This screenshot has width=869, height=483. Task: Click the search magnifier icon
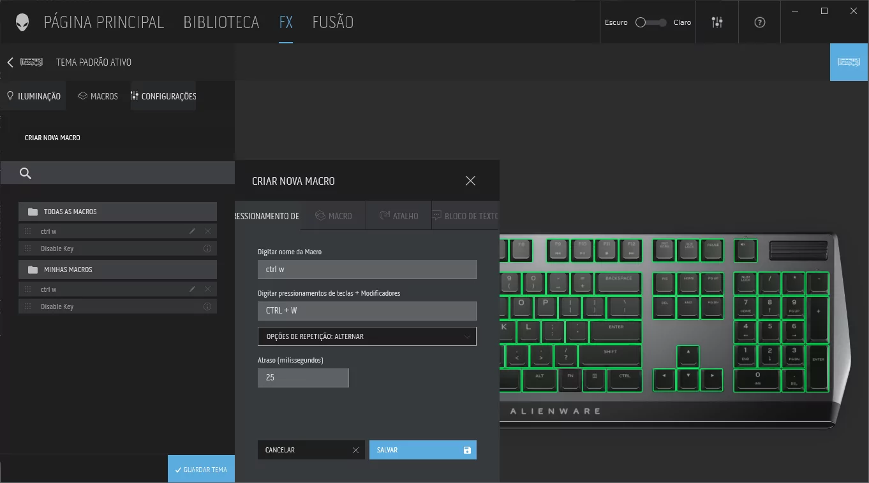coord(26,173)
